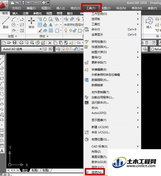Expand the 绘图 panel dropdown
The width and height of the screenshot is (161, 176).
tap(12, 36)
